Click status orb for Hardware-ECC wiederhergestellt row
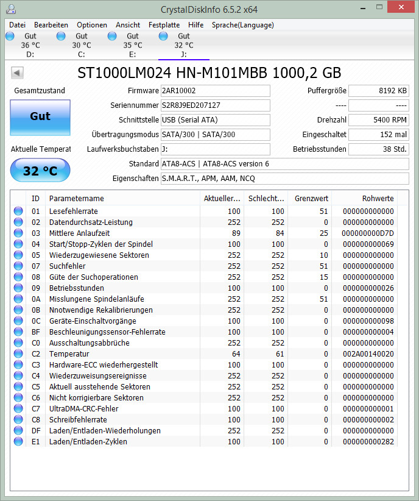The image size is (419, 501). [x=18, y=364]
